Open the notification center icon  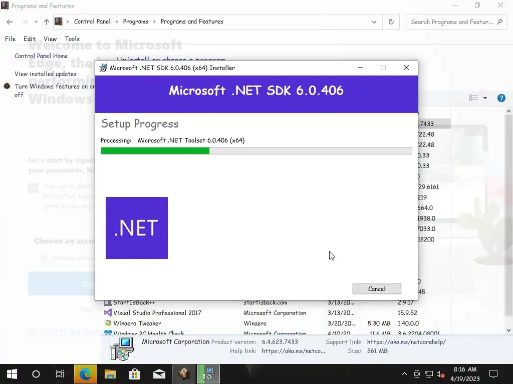(493, 374)
